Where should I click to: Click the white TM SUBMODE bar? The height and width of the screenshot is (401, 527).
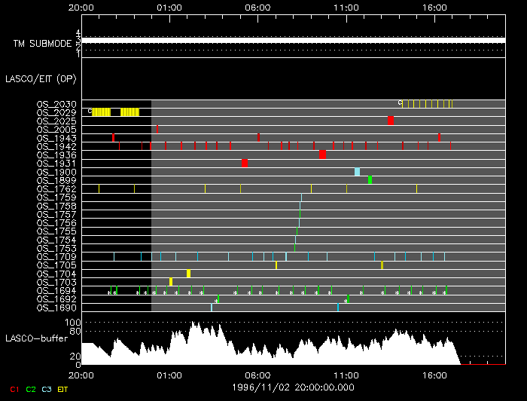coord(293,40)
